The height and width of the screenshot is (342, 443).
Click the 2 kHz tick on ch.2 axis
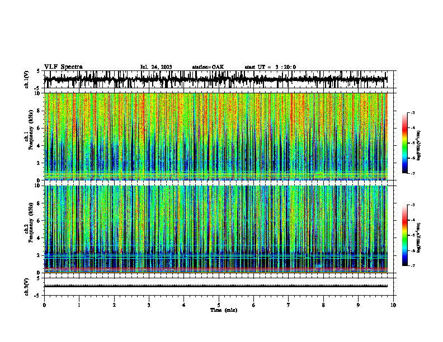[x=39, y=255]
